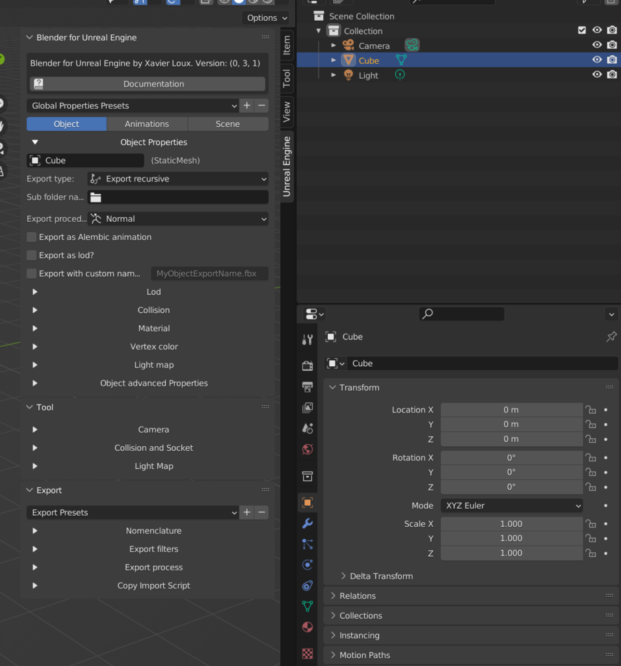
Task: Switch to the Animations tab
Action: tap(147, 124)
